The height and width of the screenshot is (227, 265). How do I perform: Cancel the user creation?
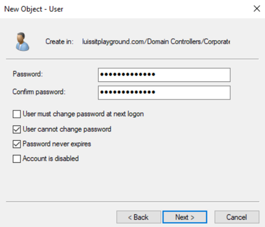coord(237,217)
